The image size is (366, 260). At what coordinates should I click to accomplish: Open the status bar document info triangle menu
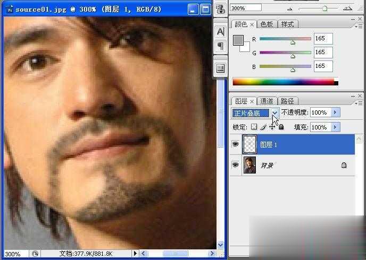pyautogui.click(x=135, y=254)
